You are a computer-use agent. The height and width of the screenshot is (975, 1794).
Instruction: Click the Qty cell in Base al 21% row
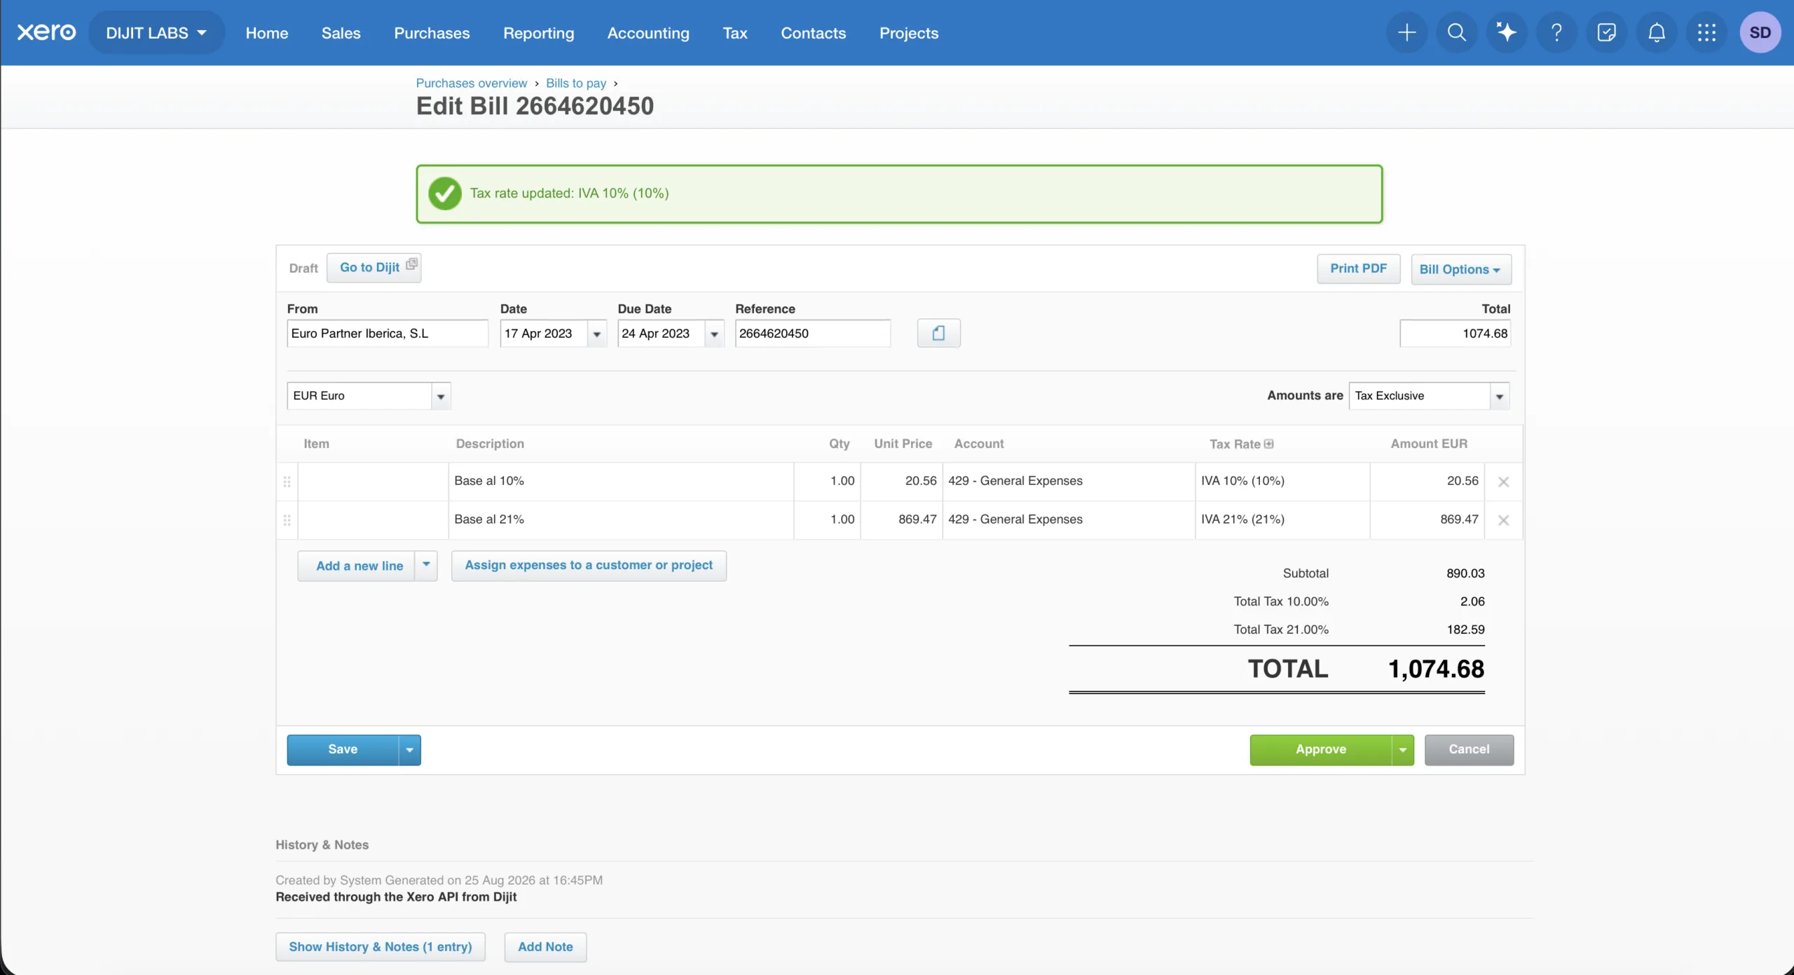827,520
